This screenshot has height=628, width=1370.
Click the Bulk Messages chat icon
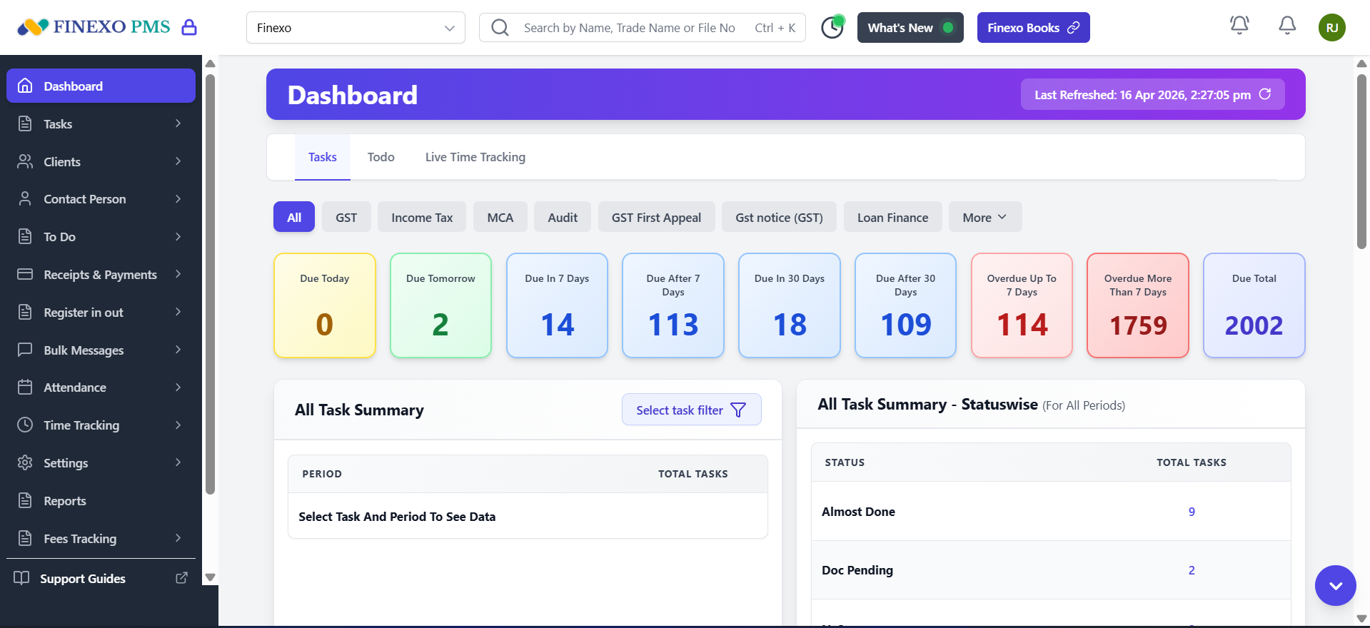pos(25,350)
